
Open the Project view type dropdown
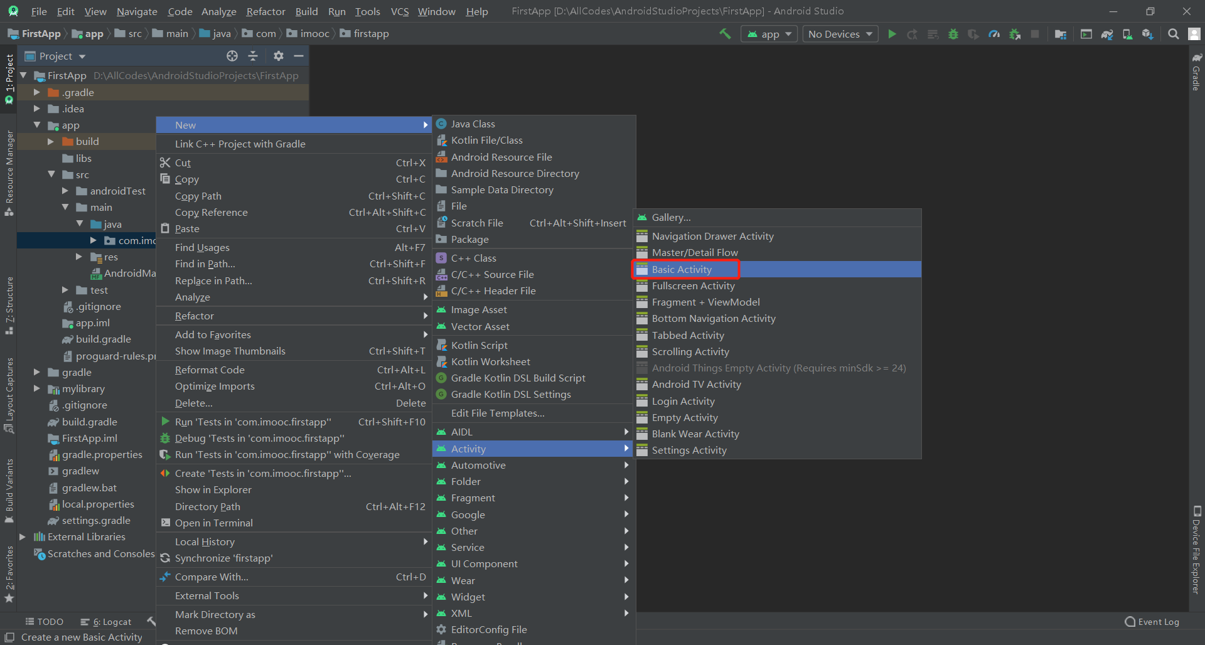(55, 56)
